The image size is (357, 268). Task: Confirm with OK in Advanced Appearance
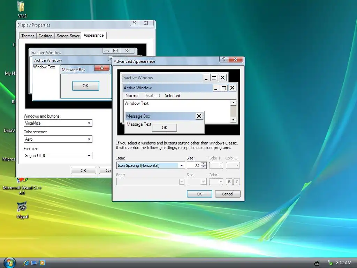coord(199,194)
